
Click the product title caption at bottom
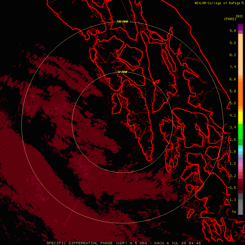point(124,243)
